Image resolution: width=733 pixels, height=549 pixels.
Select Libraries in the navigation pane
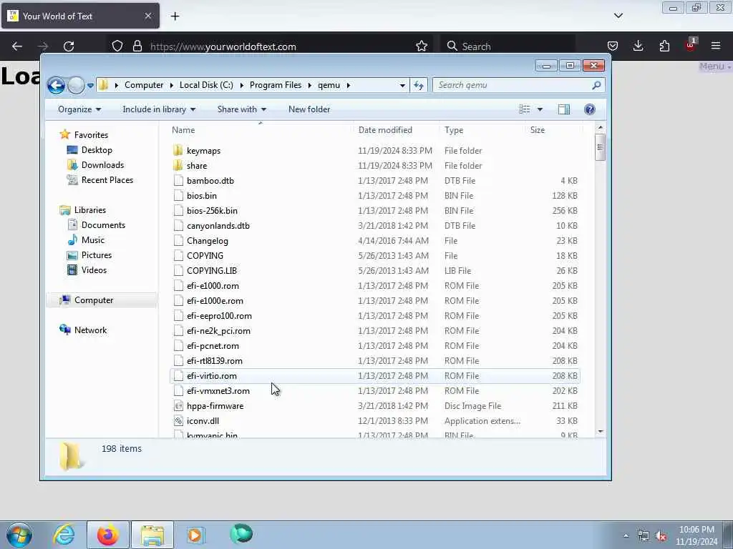89,210
